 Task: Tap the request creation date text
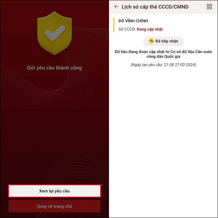click(x=163, y=65)
